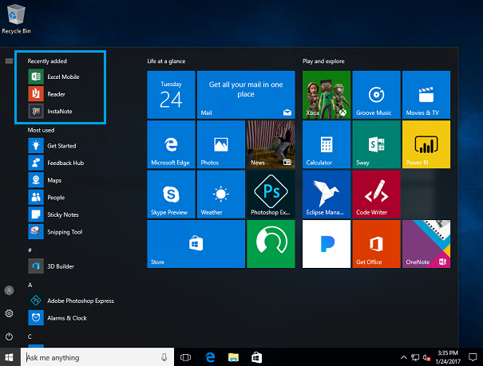Screen dimensions: 483x366
Task: Open the Weather tile
Action: click(221, 195)
